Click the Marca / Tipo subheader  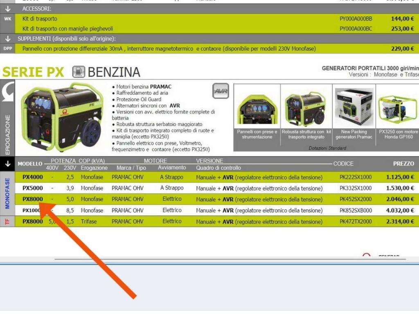coord(131,168)
